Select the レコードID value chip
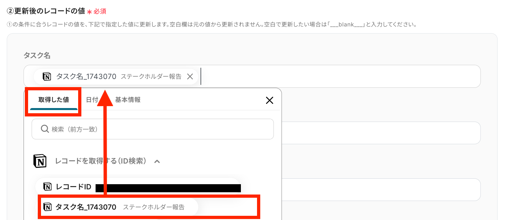Screen dimensions: 505x220 tap(138, 187)
